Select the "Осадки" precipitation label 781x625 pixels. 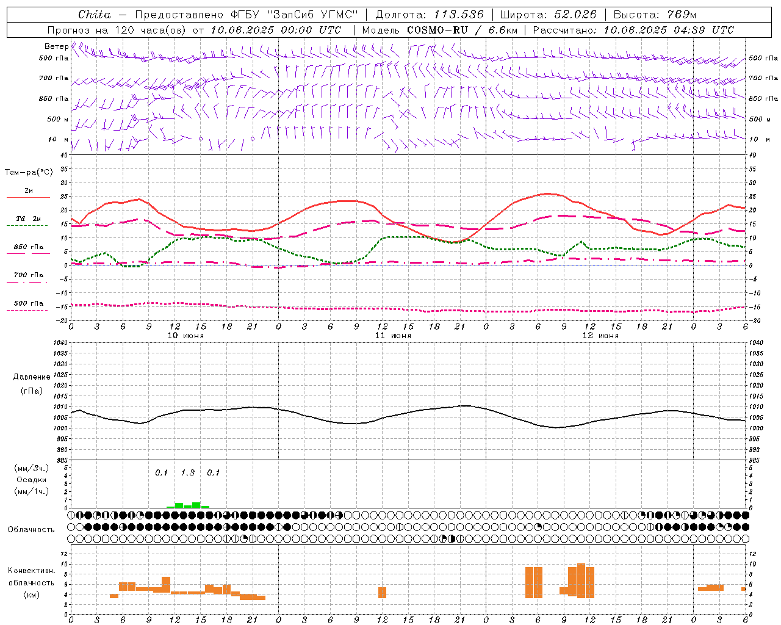(32, 480)
